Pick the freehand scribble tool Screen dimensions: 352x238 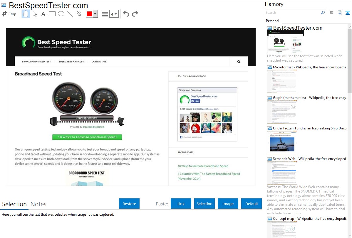tap(79, 14)
